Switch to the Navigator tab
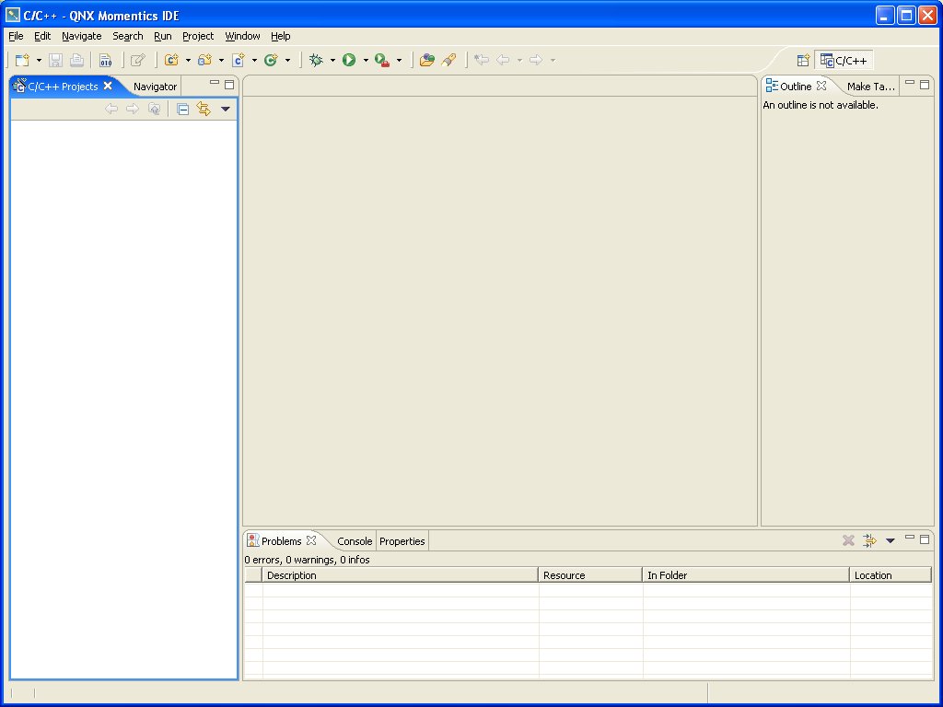 coord(155,87)
